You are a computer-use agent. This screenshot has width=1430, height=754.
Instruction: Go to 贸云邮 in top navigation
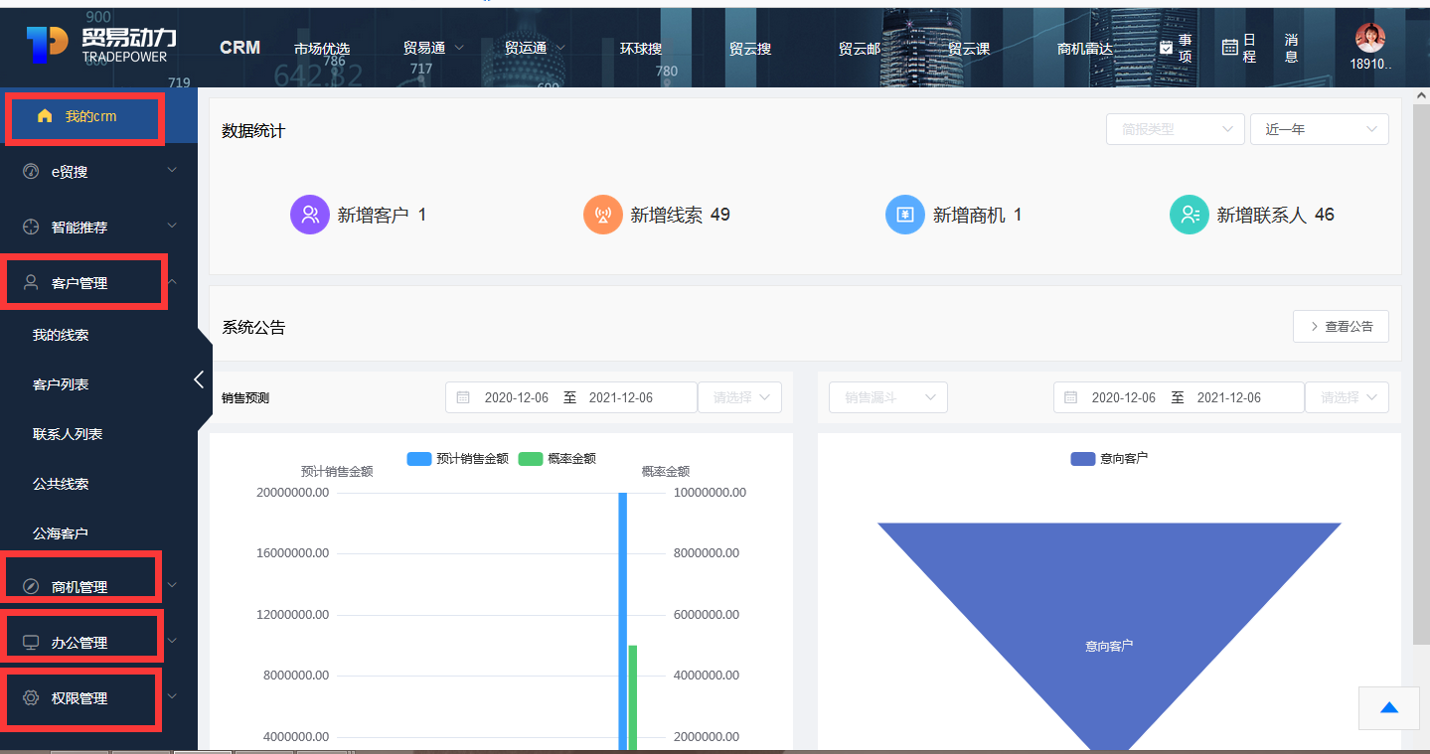click(x=860, y=49)
